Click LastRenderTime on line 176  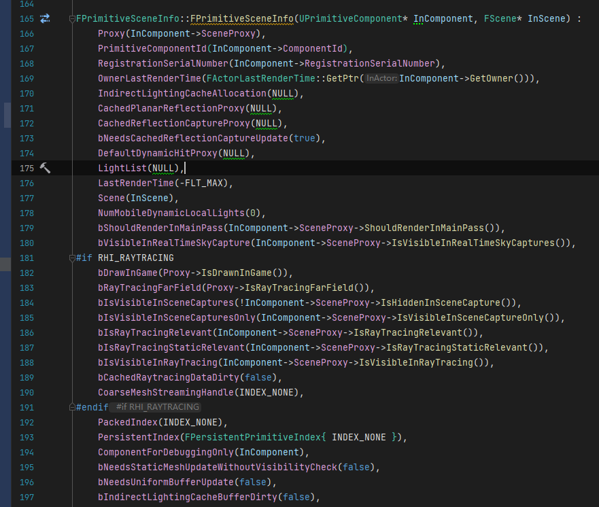(135, 183)
